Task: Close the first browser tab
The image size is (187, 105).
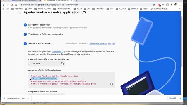Action: pos(40,1)
